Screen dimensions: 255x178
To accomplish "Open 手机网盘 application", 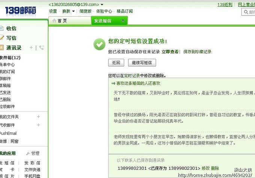I will tap(32, 176).
